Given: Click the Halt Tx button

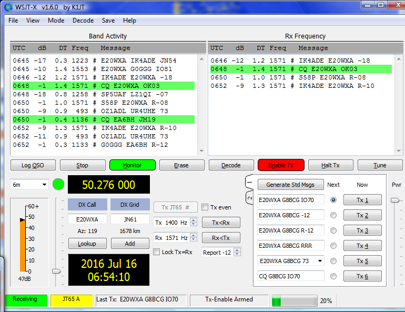Looking at the screenshot, I should (x=331, y=165).
